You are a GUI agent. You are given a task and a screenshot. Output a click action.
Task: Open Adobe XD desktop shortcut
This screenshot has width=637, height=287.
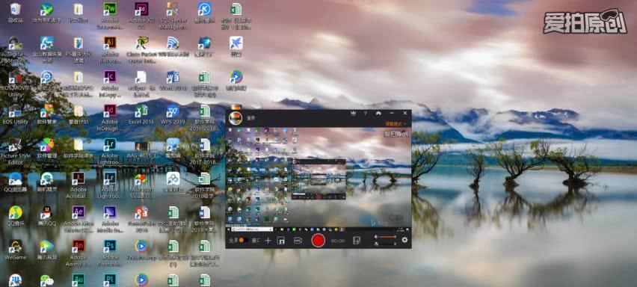(141, 16)
